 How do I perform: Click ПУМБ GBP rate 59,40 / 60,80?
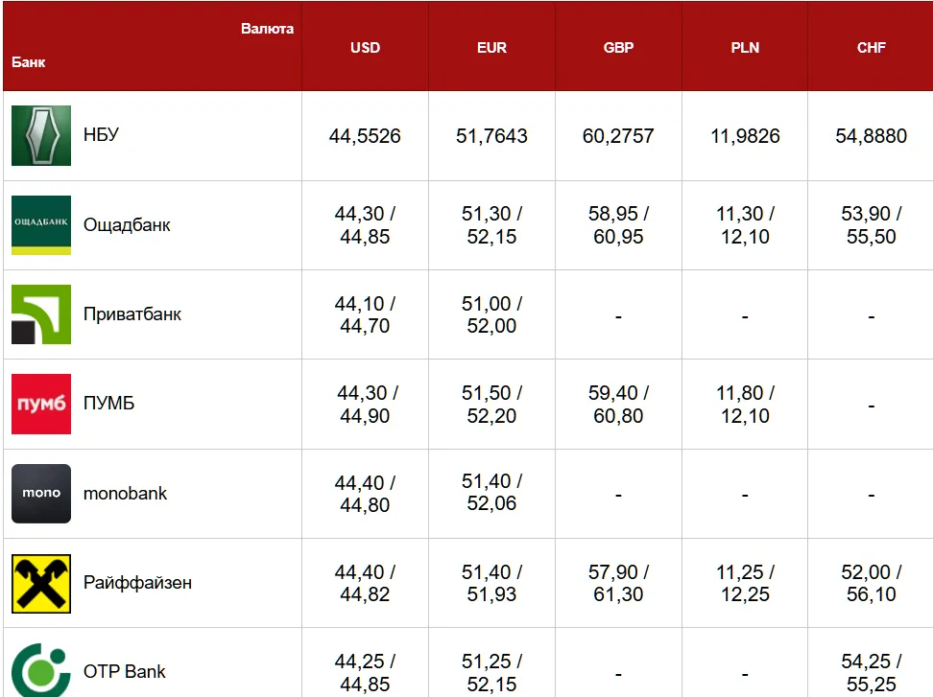point(618,404)
